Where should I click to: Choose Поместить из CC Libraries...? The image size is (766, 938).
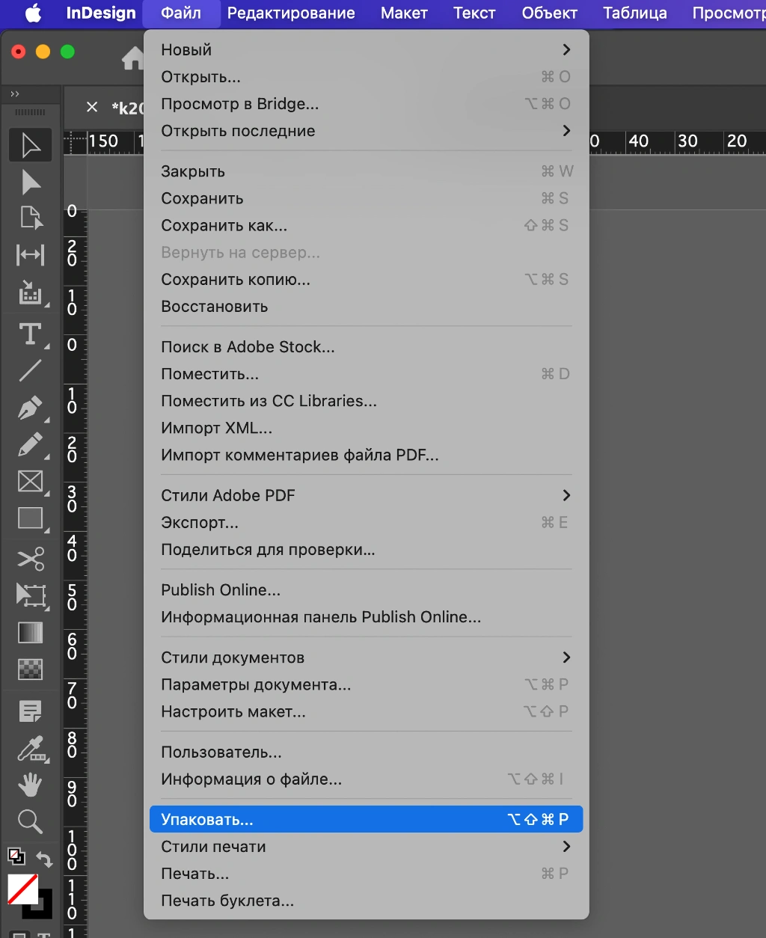367,401
